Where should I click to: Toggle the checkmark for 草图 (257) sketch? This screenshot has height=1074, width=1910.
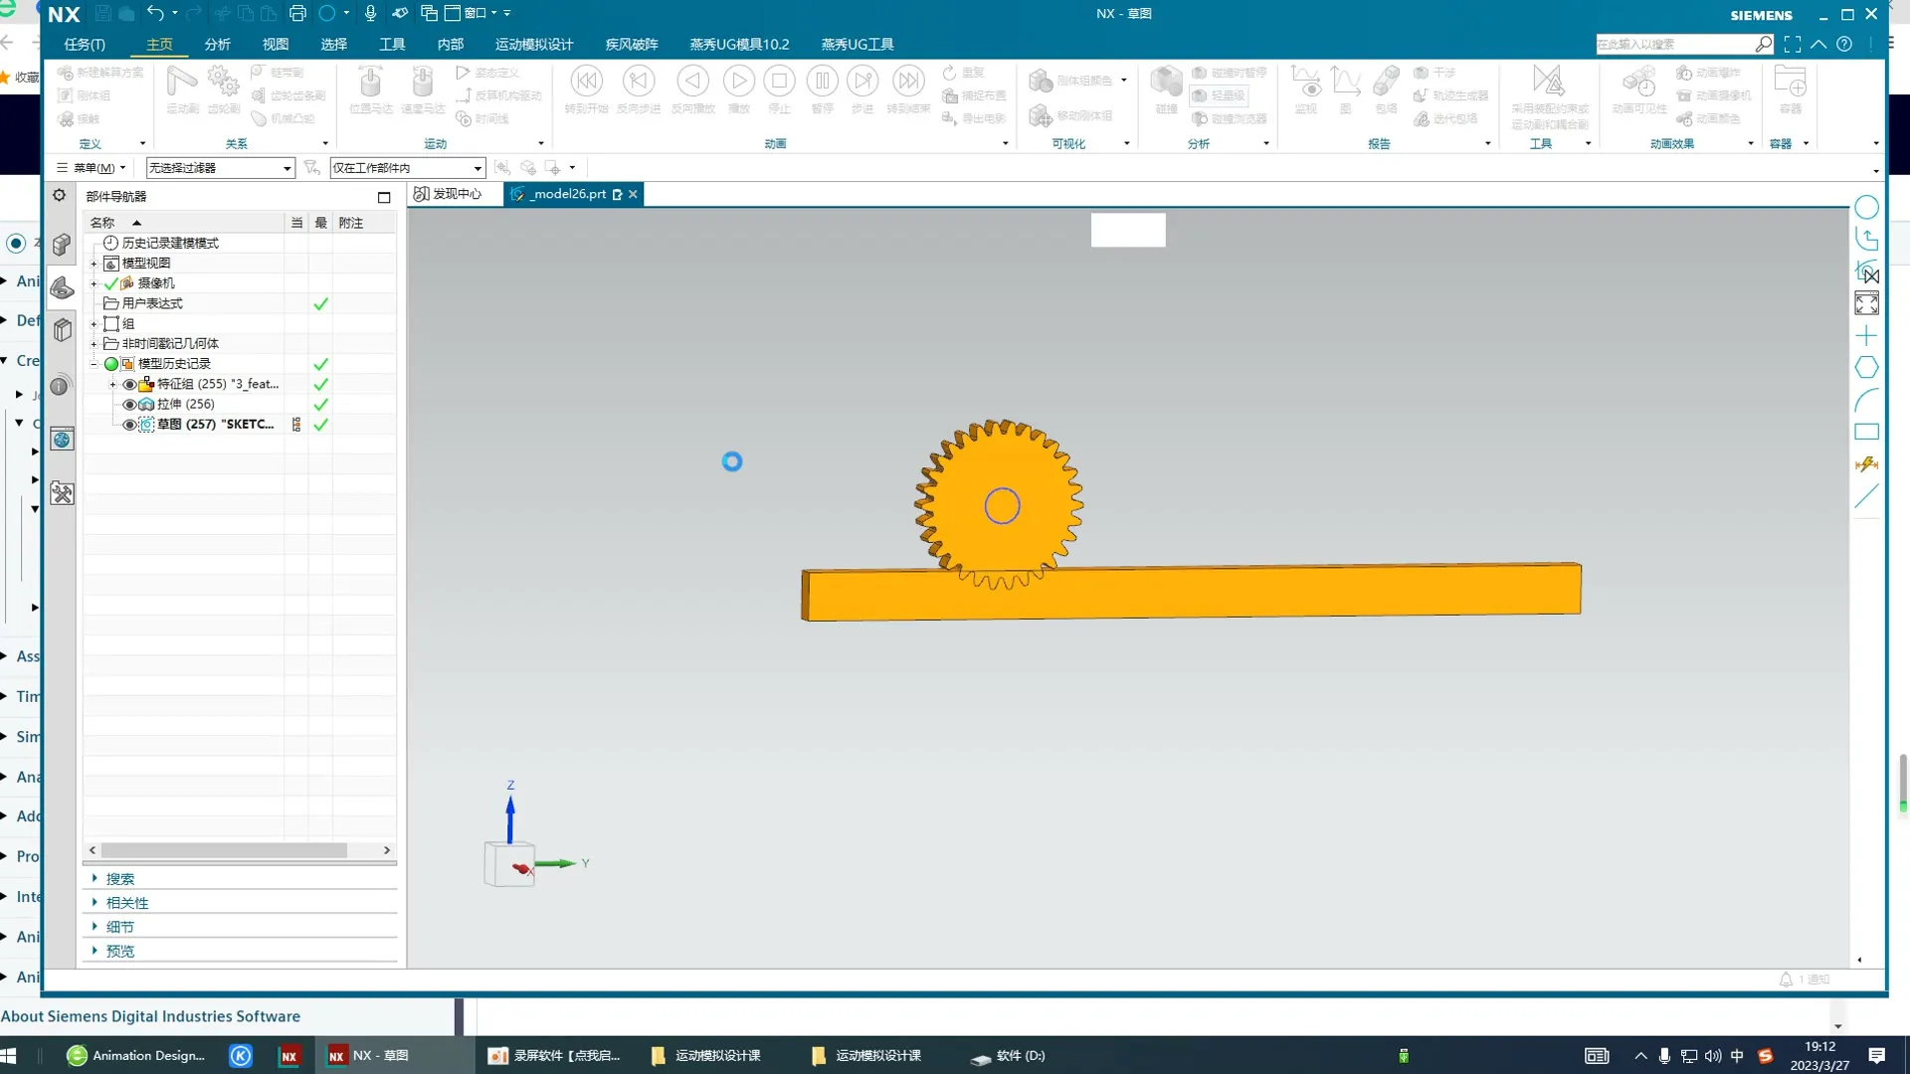point(320,425)
